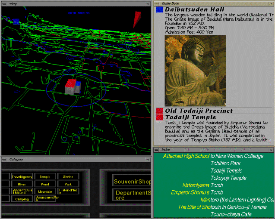
Task: Select the red and blue building model
Action: tap(73, 87)
